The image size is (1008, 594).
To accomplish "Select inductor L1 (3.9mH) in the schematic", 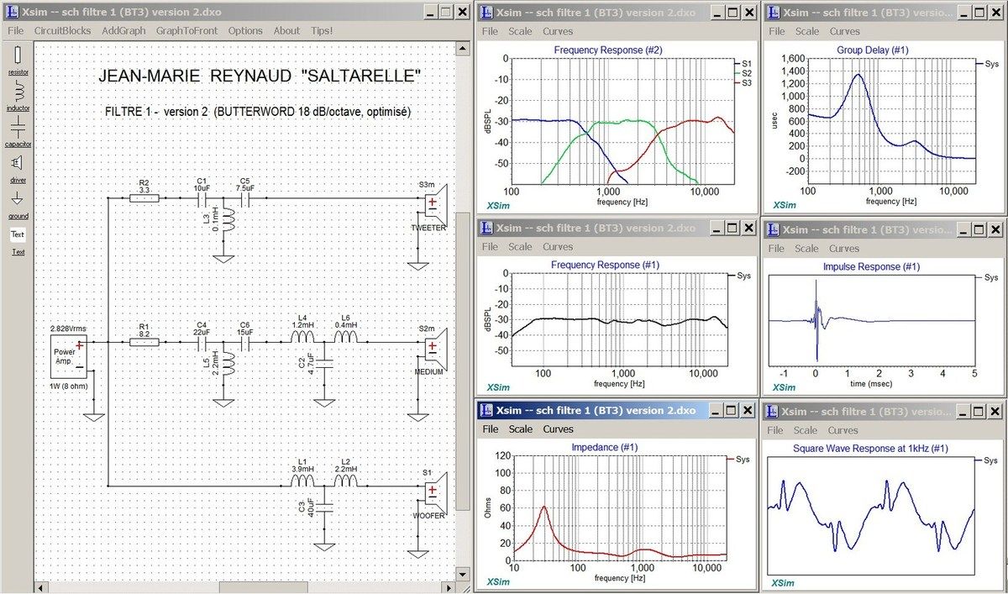I will [302, 481].
